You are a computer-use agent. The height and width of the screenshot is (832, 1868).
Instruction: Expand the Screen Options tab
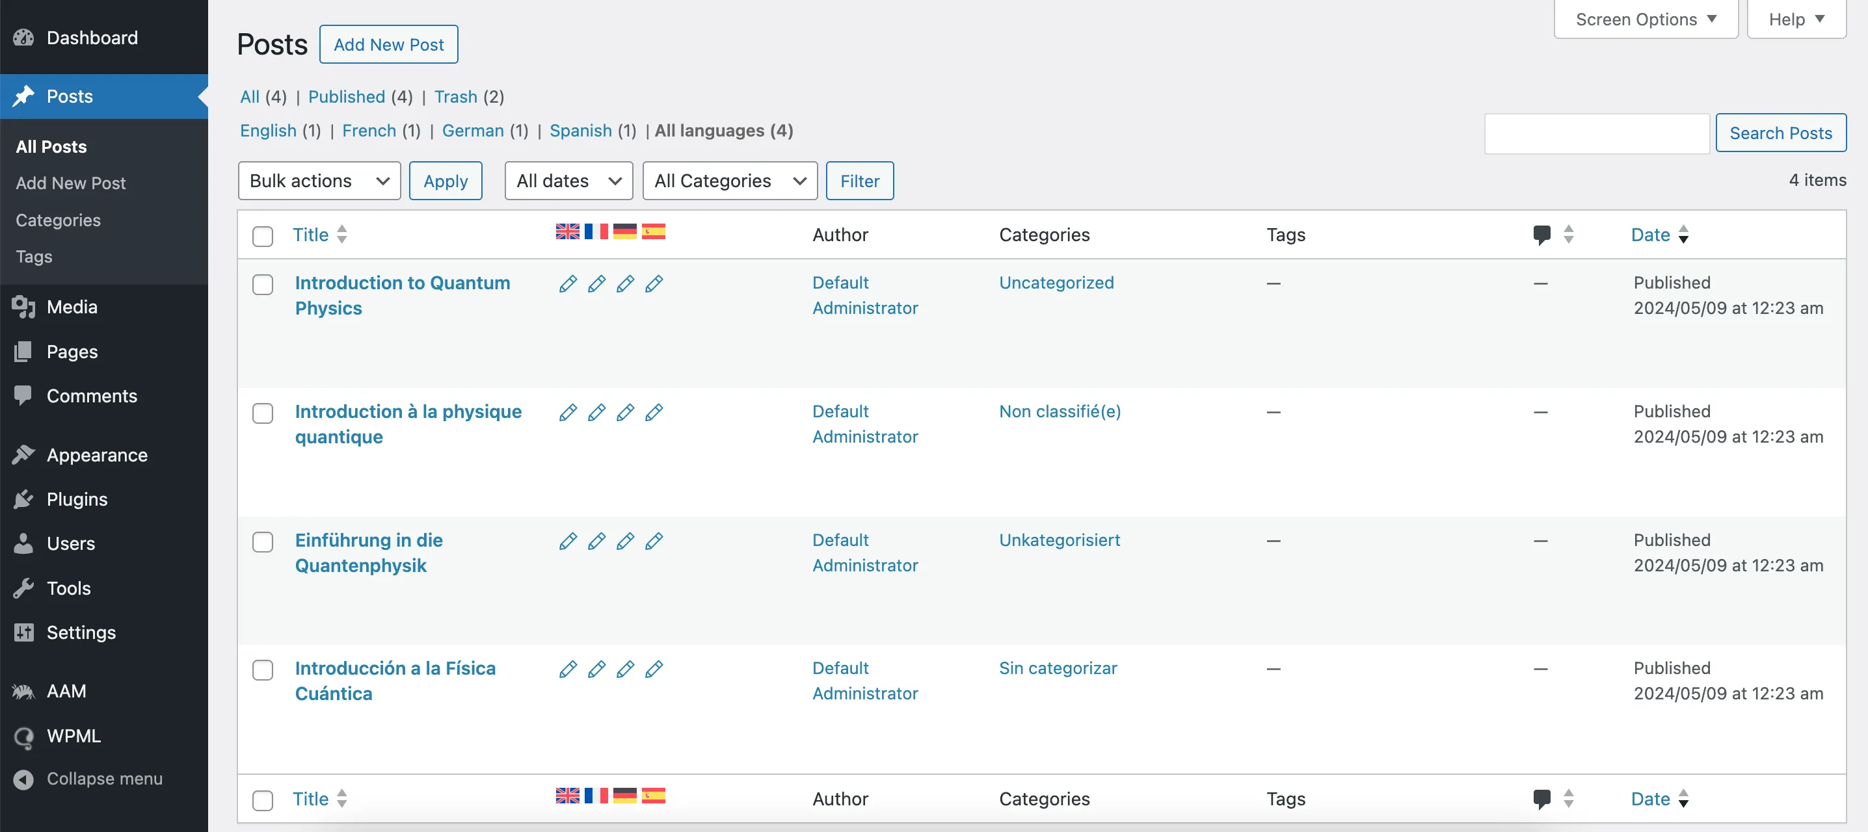[x=1646, y=19]
